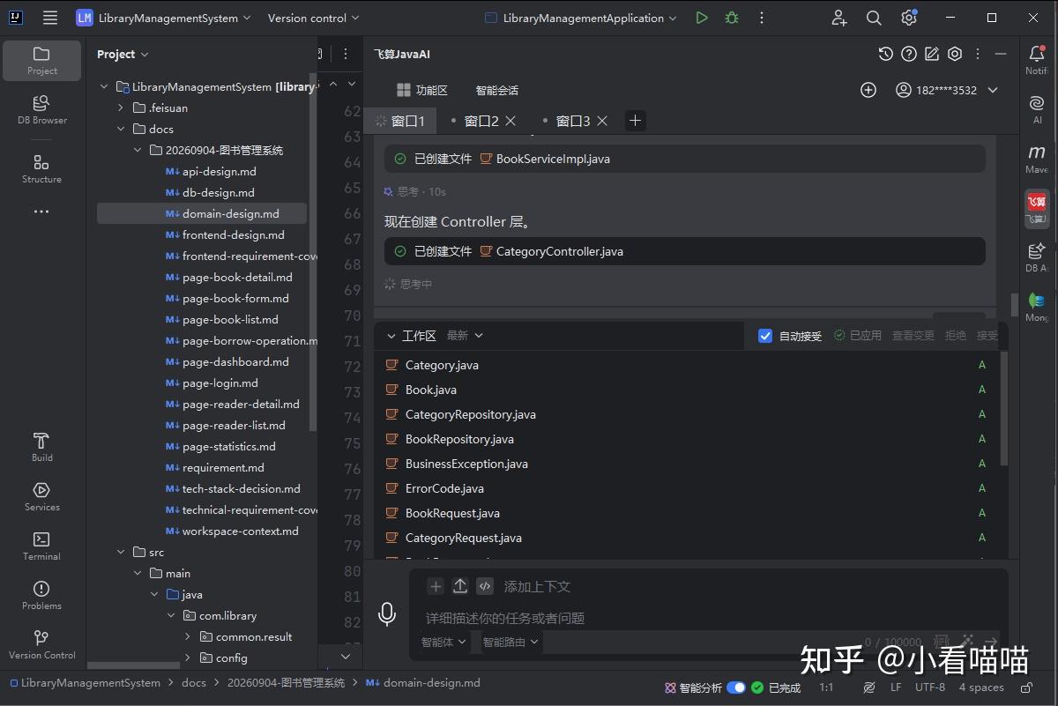This screenshot has width=1058, height=706.
Task: Open IDE settings gear in the title bar
Action: (909, 18)
